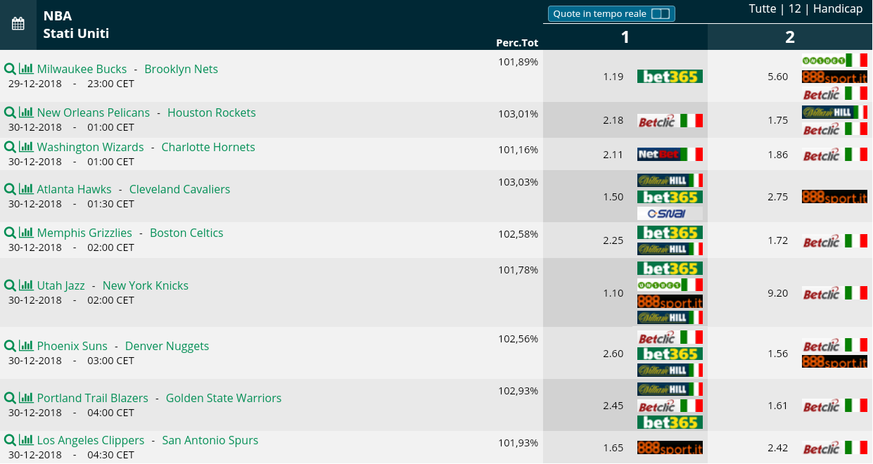Click magnifier icon for Phoenix Suns match

tap(10, 346)
